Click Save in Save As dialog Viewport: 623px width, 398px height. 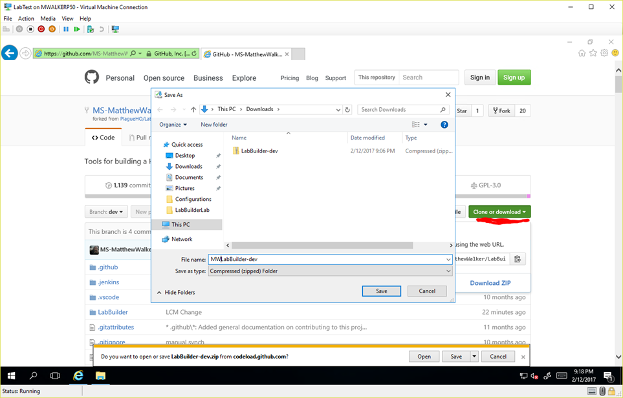click(382, 291)
